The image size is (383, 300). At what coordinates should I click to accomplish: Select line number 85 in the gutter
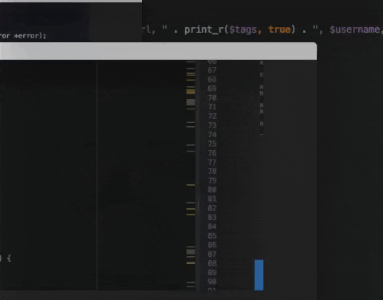coord(212,235)
